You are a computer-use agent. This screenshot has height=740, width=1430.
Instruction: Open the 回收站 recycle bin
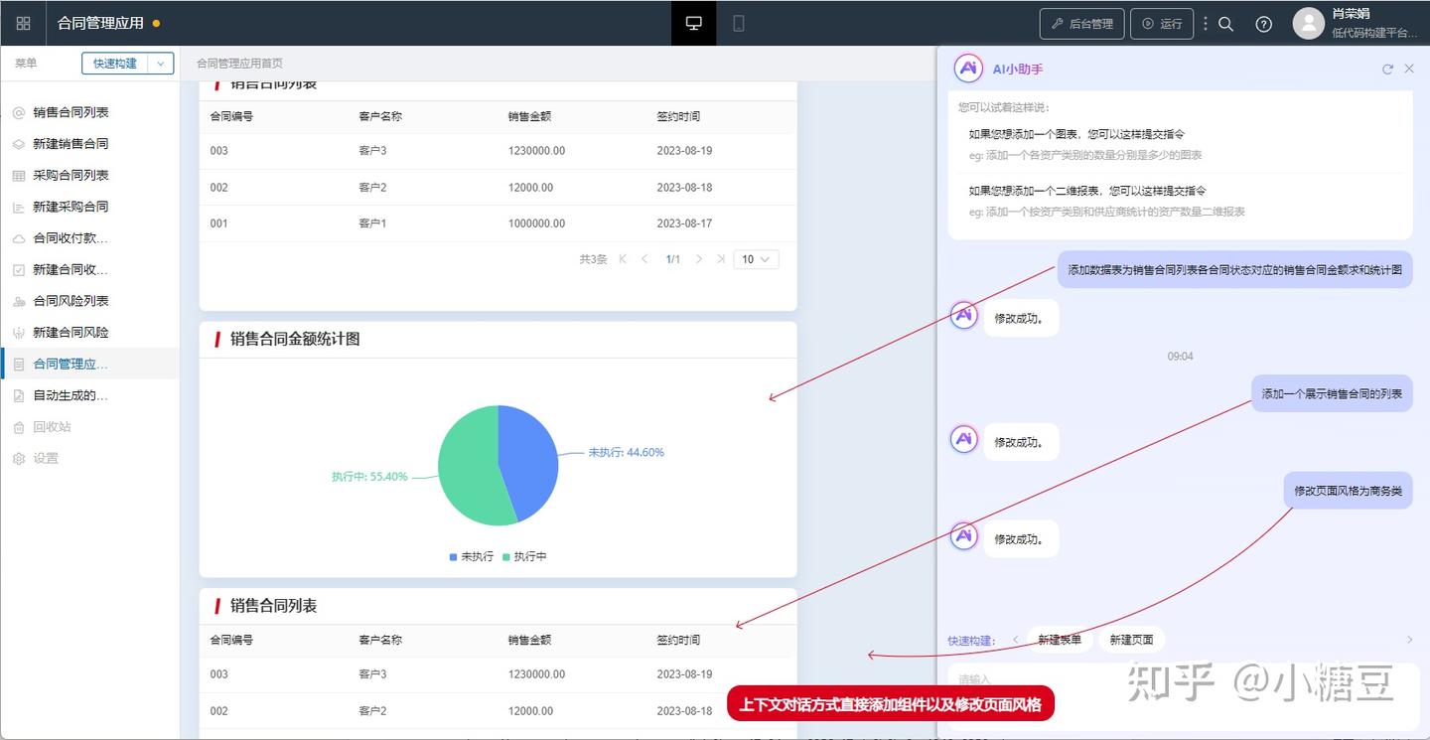(55, 427)
